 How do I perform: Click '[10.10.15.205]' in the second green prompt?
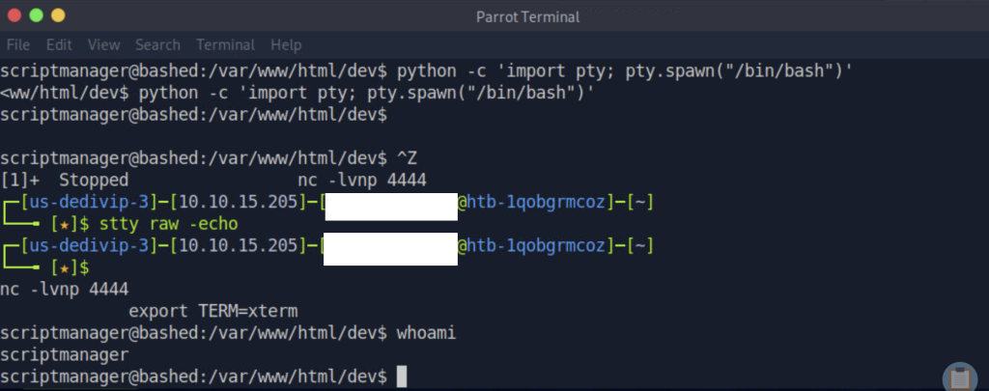[x=239, y=245]
